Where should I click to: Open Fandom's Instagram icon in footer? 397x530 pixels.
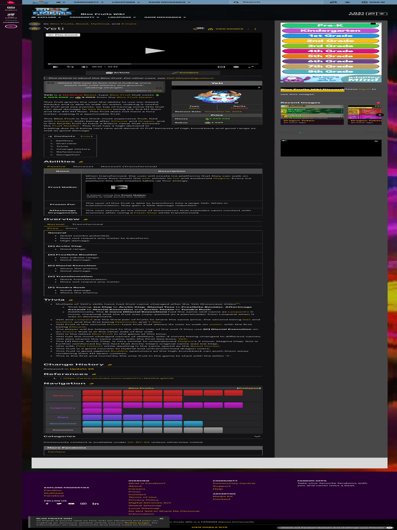coord(84,504)
